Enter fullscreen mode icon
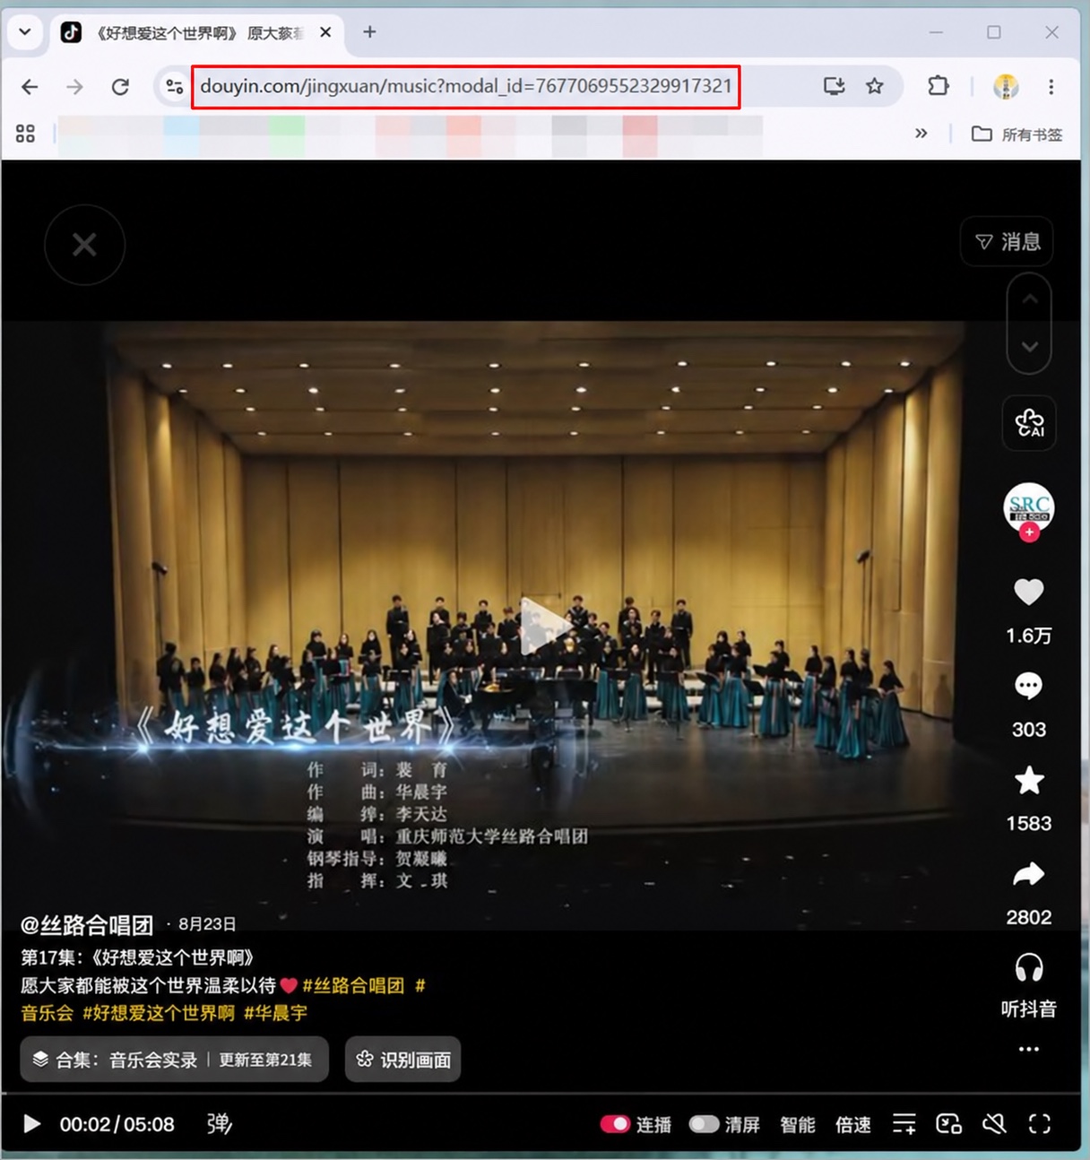This screenshot has width=1090, height=1160. (x=1039, y=1124)
